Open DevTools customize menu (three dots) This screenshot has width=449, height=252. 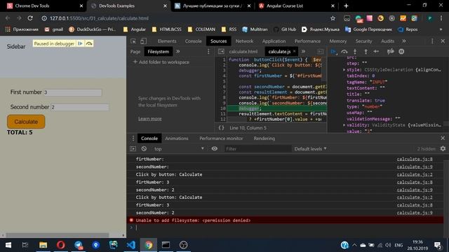pos(432,41)
